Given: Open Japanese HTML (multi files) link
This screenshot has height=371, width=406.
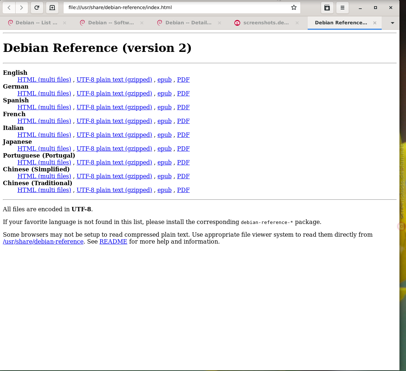Looking at the screenshot, I should click(44, 148).
